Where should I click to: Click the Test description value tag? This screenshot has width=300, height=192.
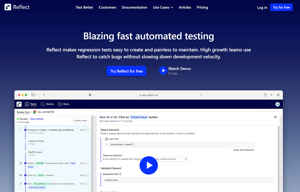(37, 188)
